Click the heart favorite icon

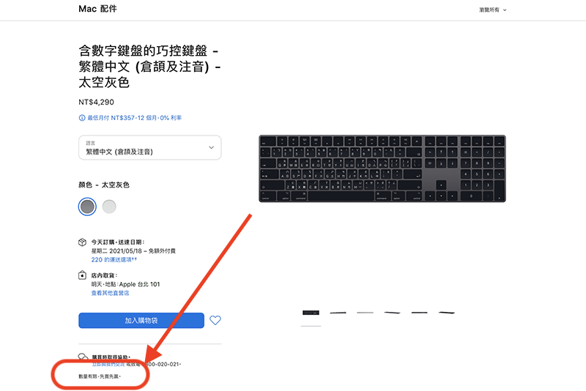215,321
